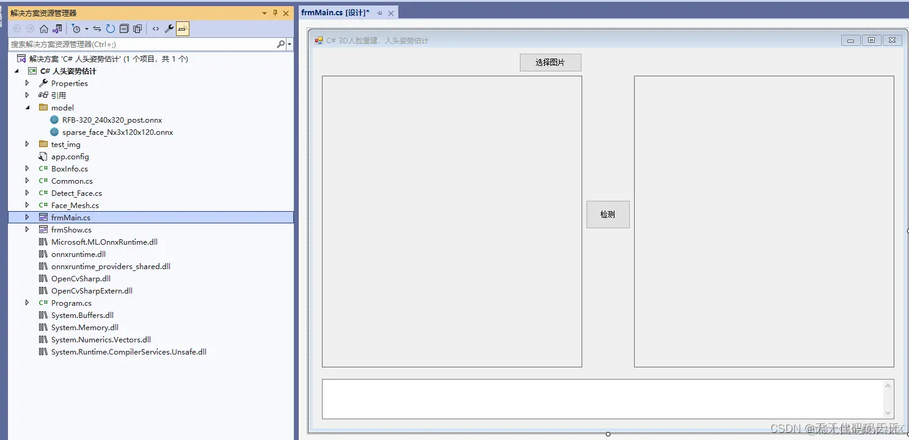Image resolution: width=909 pixels, height=440 pixels.
Task: Expand the Face_Mesh.cs node
Action: click(x=27, y=205)
